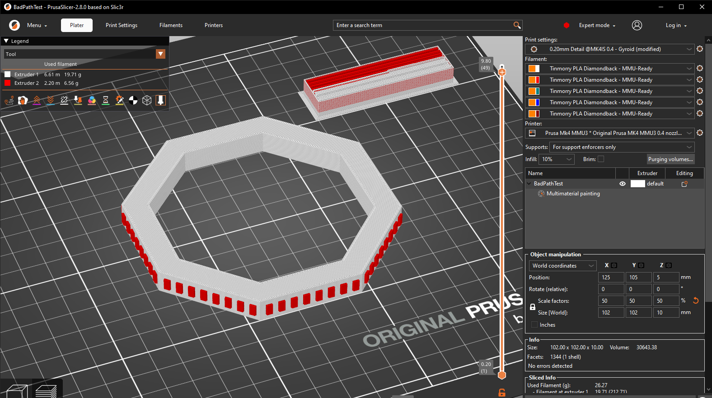This screenshot has width=712, height=398.
Task: Toggle the deretractions visibility icon
Action: pyautogui.click(x=51, y=100)
